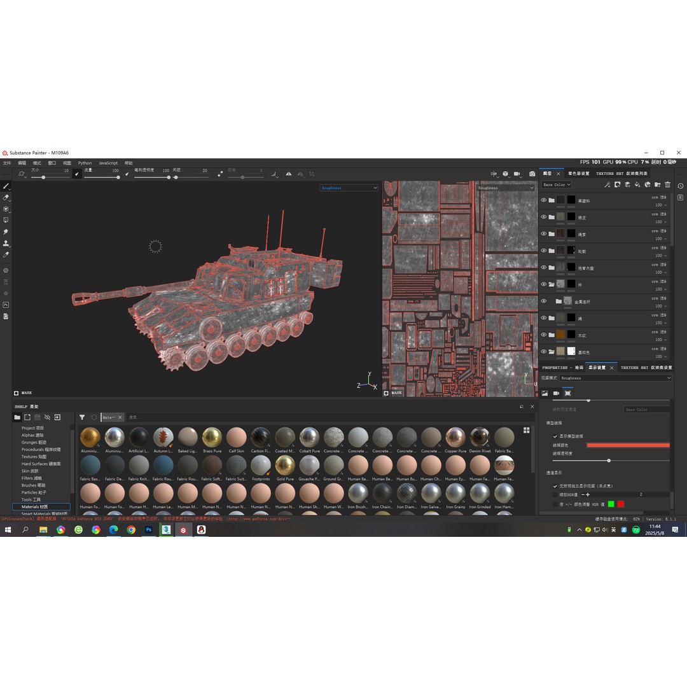The height and width of the screenshot is (687, 687).
Task: Select the Smudge tool
Action: [x=6, y=232]
